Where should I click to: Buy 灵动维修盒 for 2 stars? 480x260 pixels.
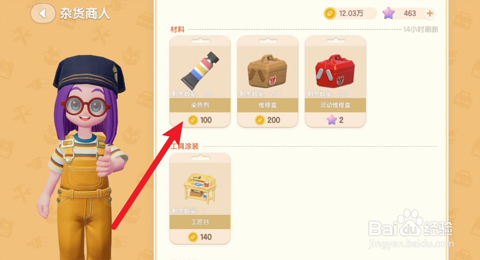335,120
